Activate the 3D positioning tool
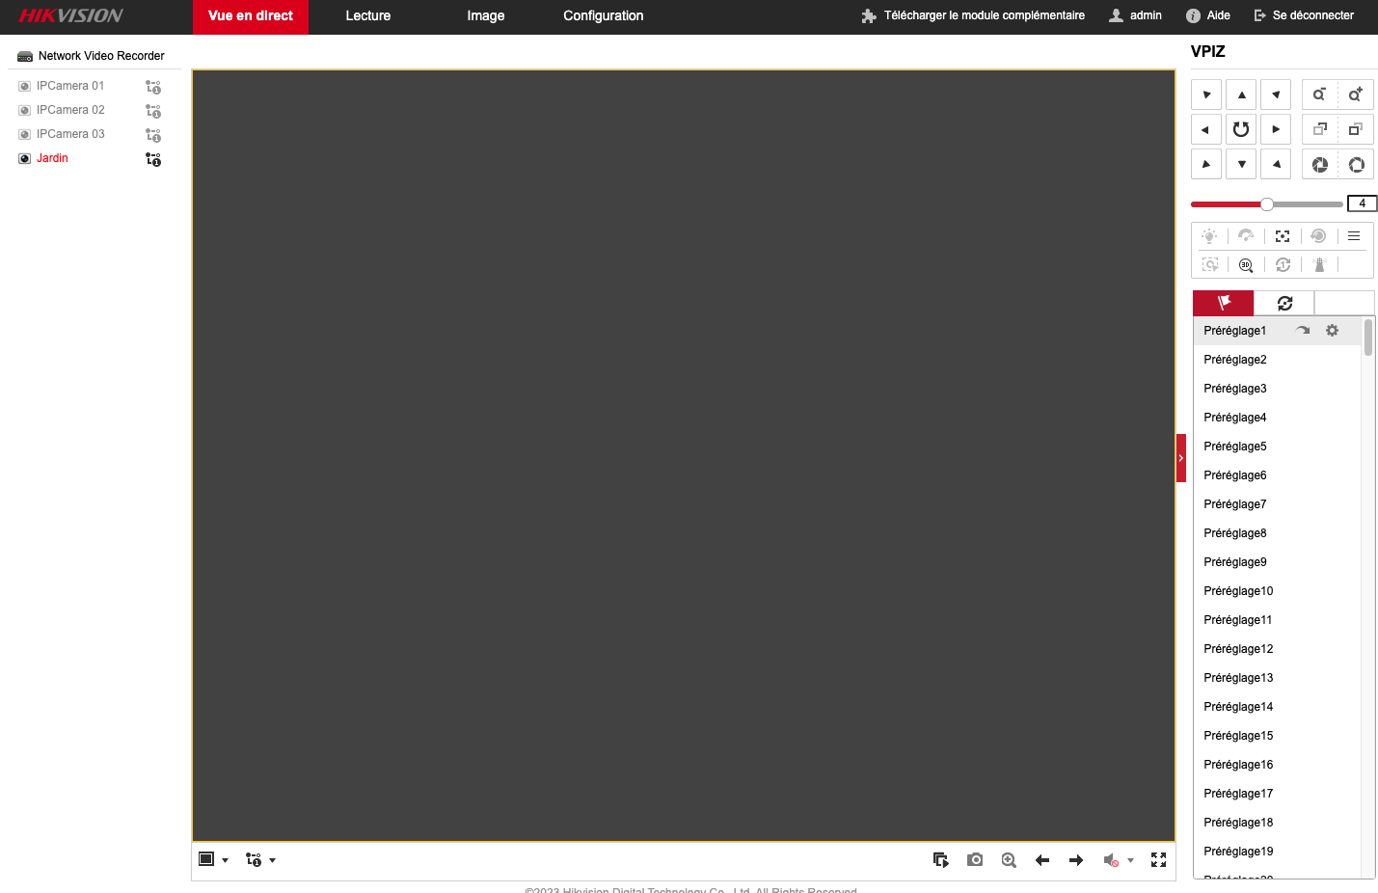This screenshot has width=1378, height=893. click(x=1246, y=265)
